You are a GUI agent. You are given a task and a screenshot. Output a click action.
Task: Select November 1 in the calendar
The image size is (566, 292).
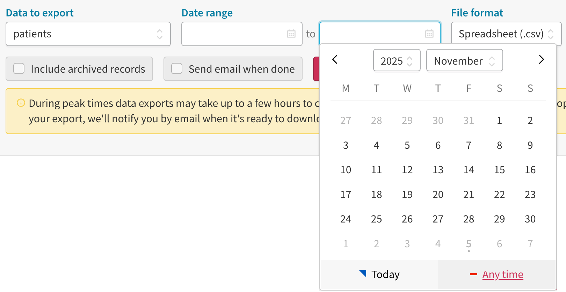click(x=499, y=121)
